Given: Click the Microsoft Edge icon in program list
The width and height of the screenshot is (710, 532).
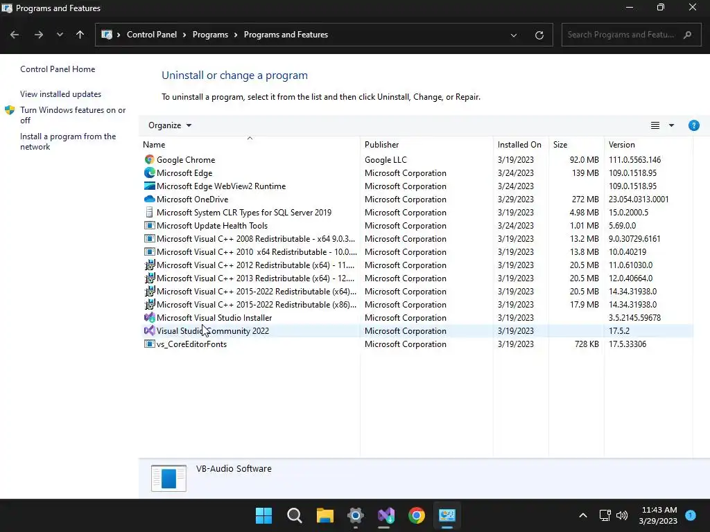Looking at the screenshot, I should pyautogui.click(x=149, y=172).
